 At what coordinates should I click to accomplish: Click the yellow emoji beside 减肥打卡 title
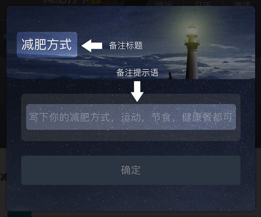96,2
